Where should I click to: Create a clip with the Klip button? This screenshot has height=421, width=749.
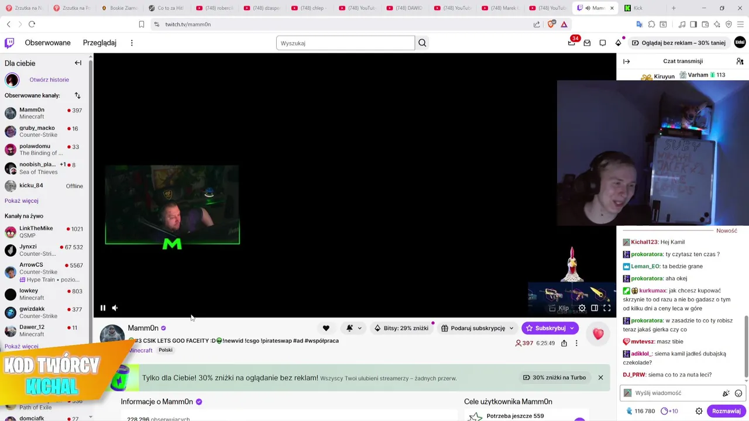click(x=559, y=308)
